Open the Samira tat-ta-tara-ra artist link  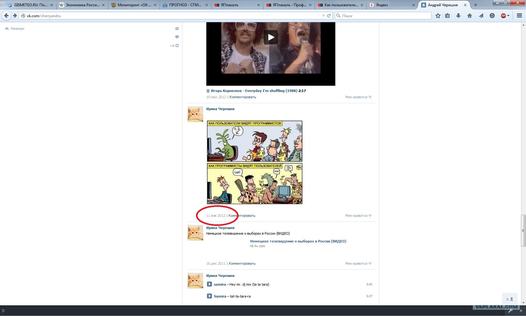220,296
